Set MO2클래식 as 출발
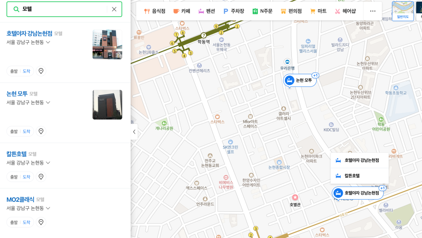This screenshot has width=422, height=238. click(14, 222)
